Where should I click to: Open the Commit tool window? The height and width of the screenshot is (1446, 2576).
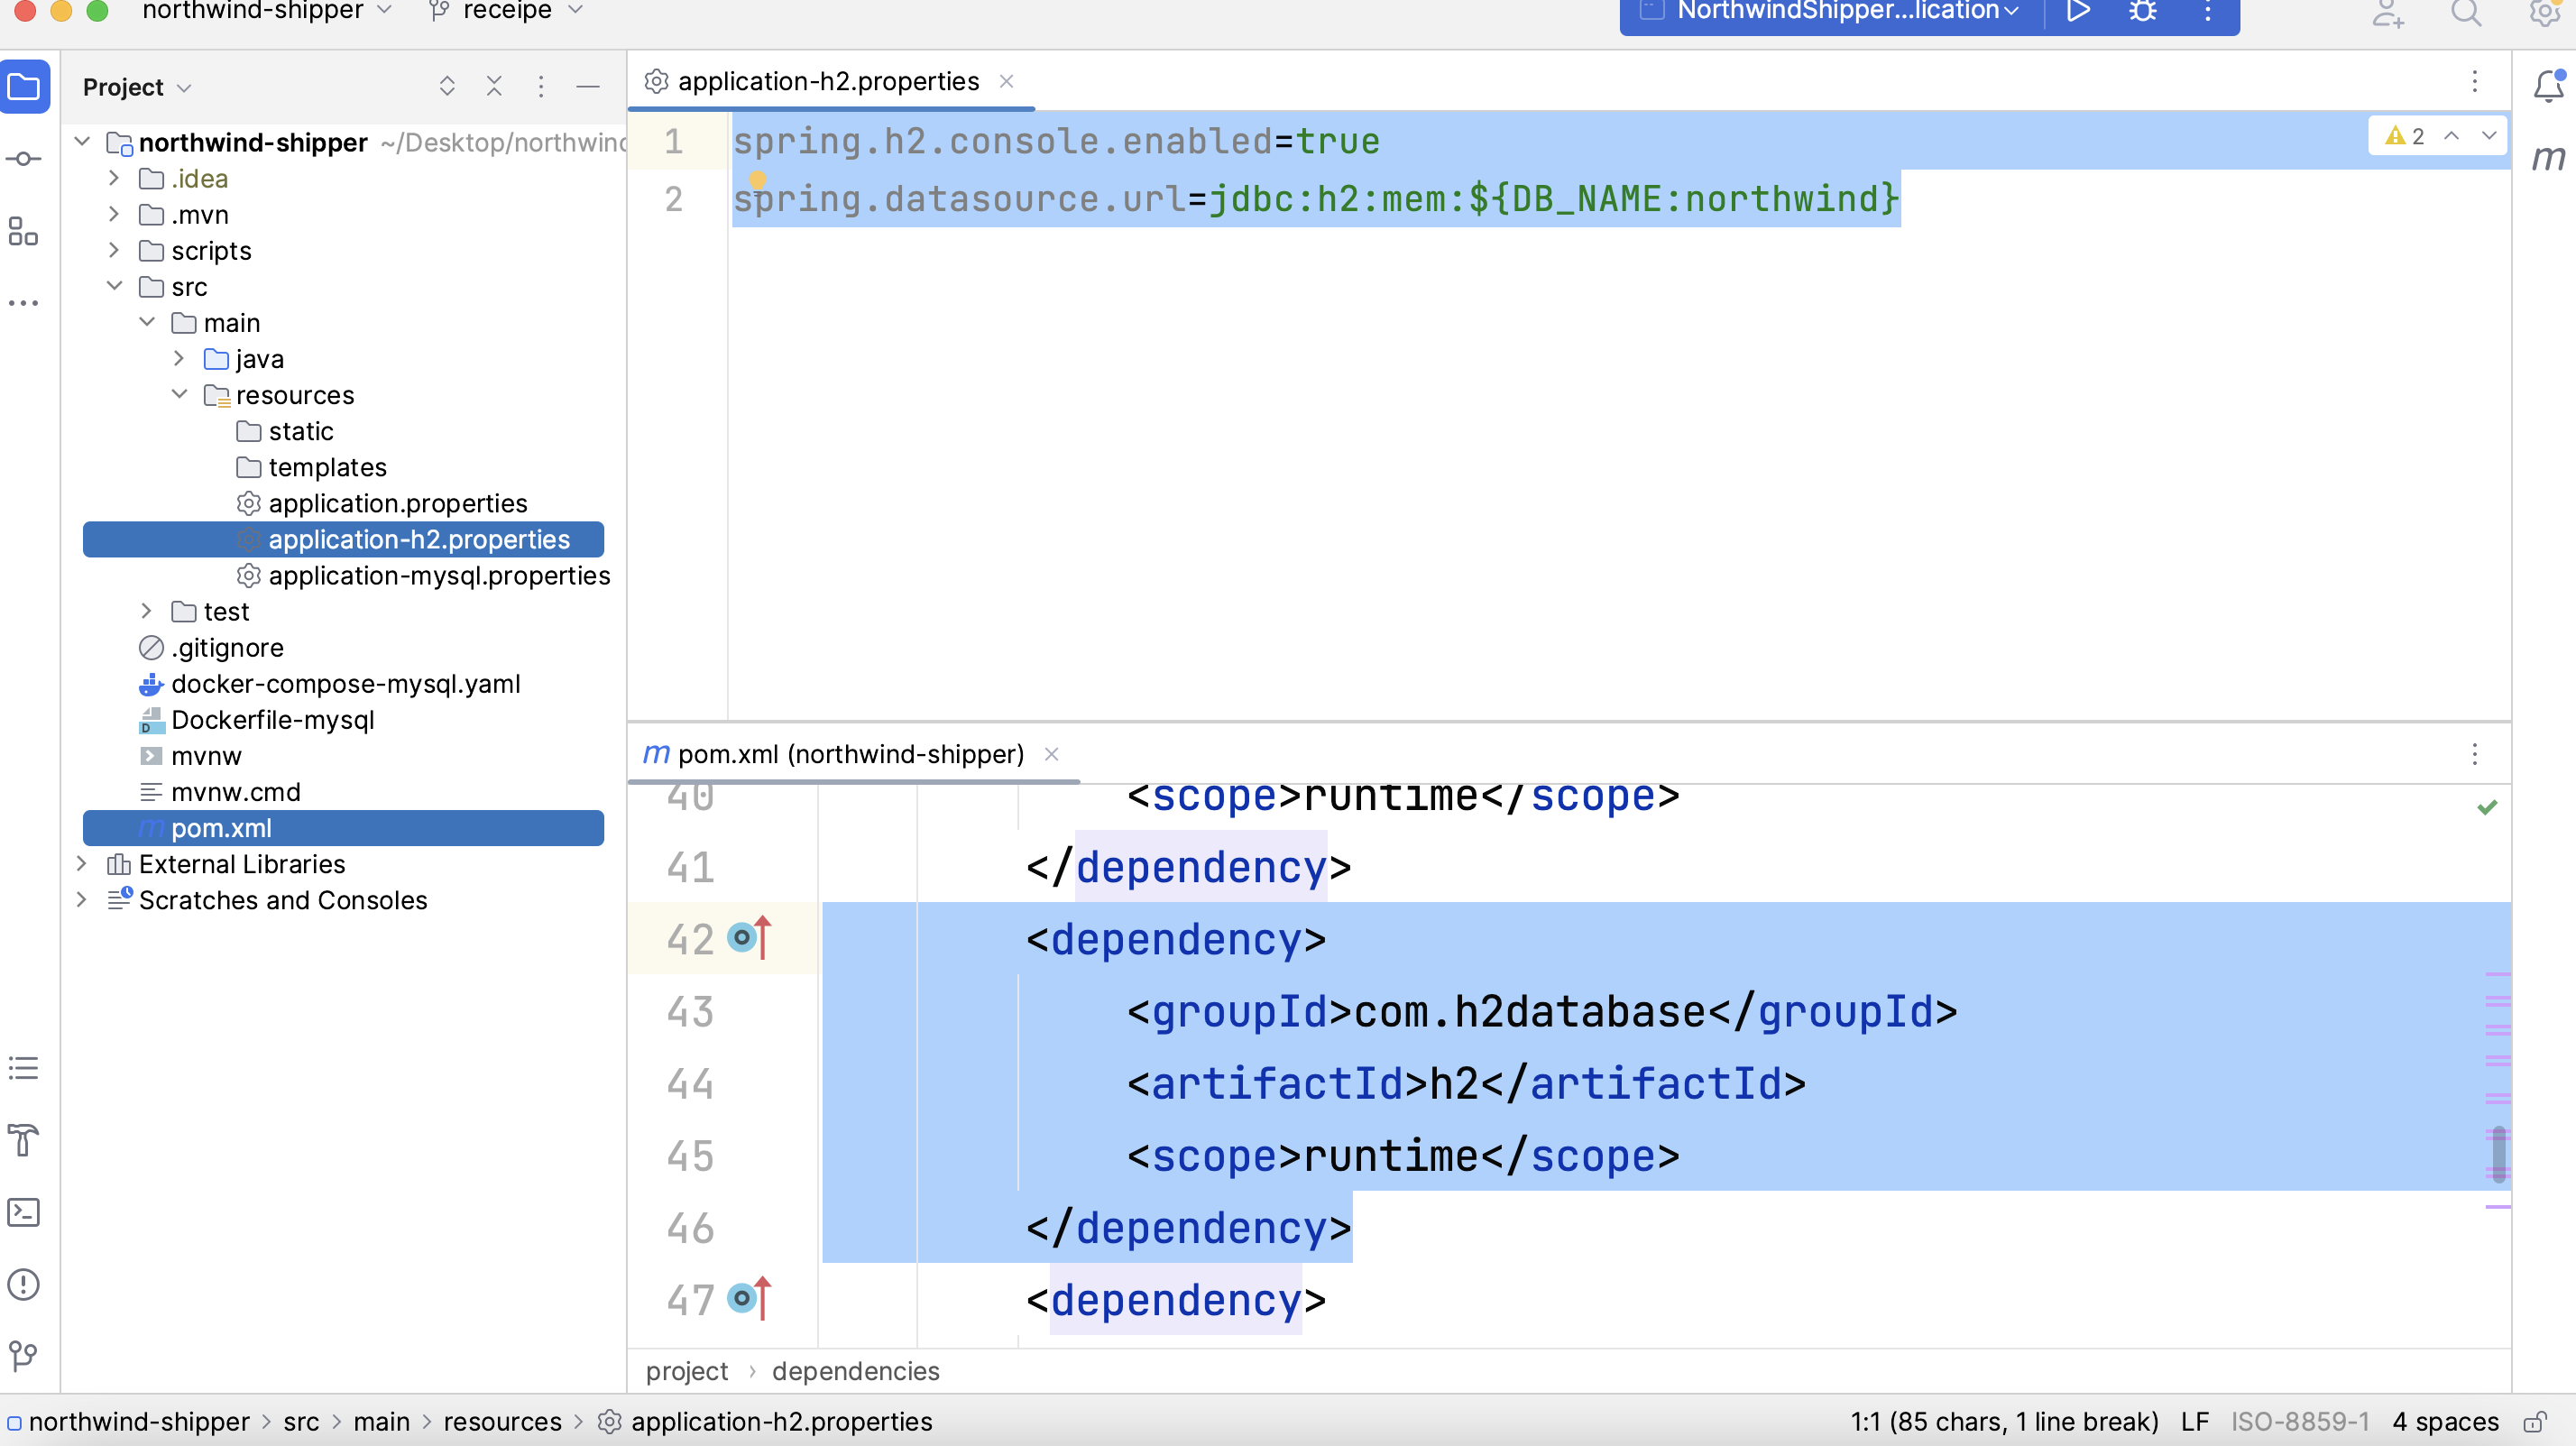tap(24, 159)
